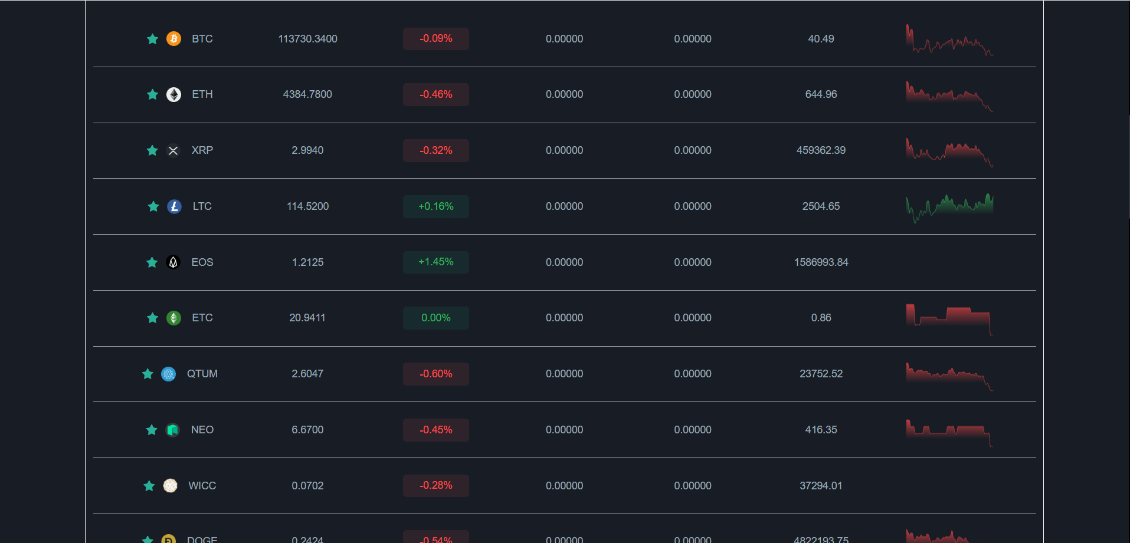Screen dimensions: 1130x543
Task: Unfavorite BTC using its star
Action: [x=152, y=39]
